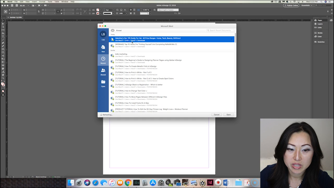Open the Layers panel

point(320,24)
